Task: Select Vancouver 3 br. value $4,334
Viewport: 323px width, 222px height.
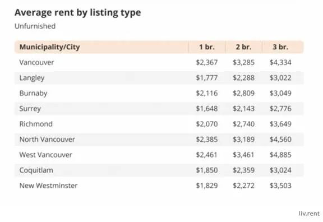Action: click(x=280, y=62)
